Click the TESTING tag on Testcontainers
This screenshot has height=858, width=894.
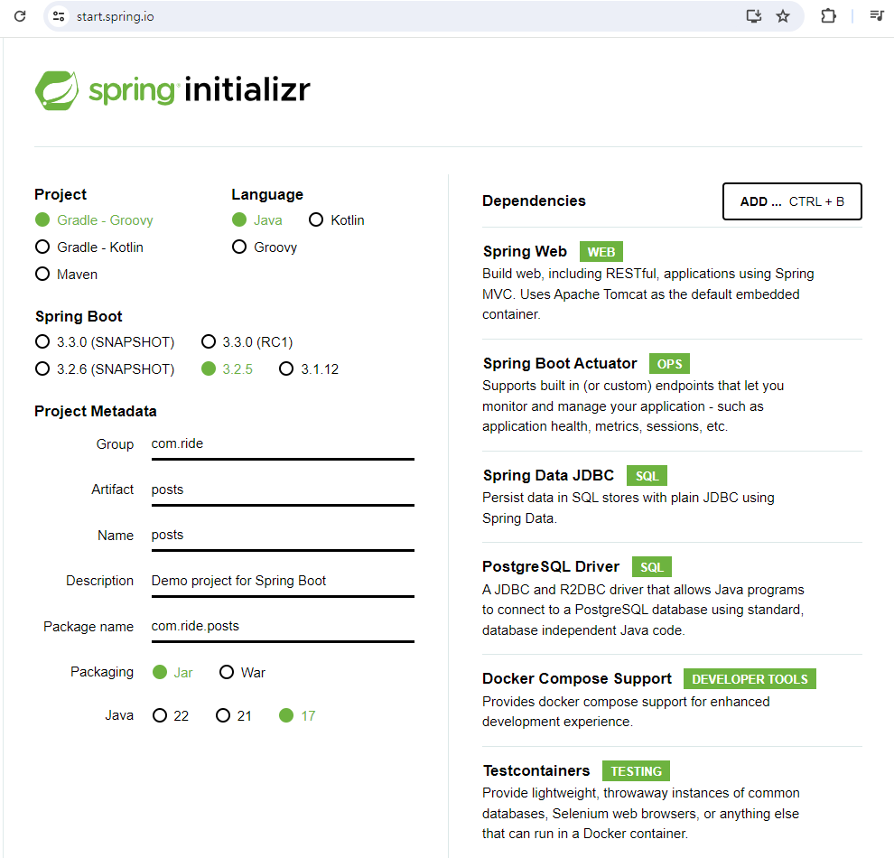637,771
